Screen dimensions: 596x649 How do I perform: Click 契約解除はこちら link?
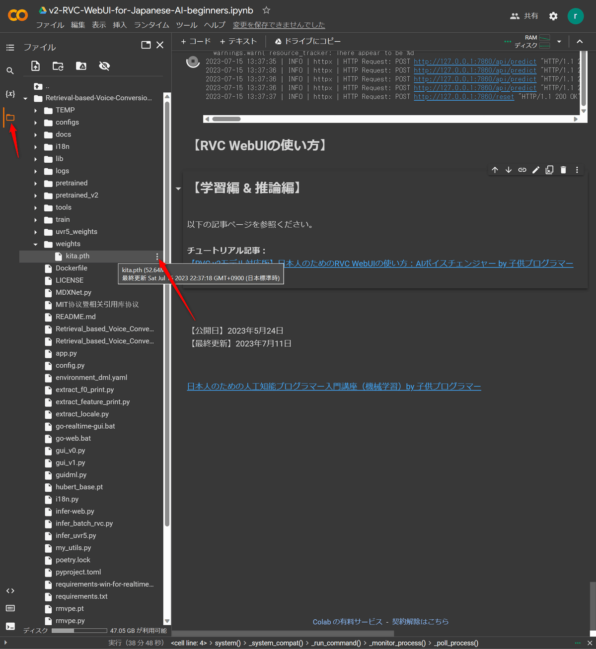click(x=420, y=622)
